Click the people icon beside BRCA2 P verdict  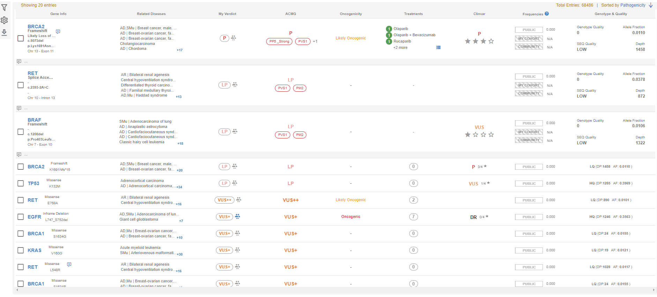point(233,38)
